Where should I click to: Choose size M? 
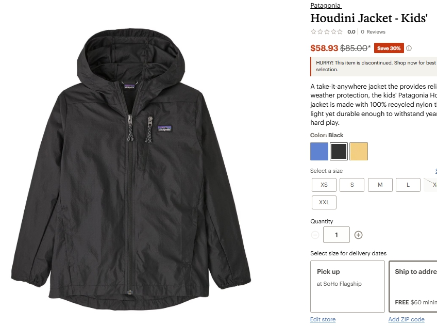tap(380, 185)
